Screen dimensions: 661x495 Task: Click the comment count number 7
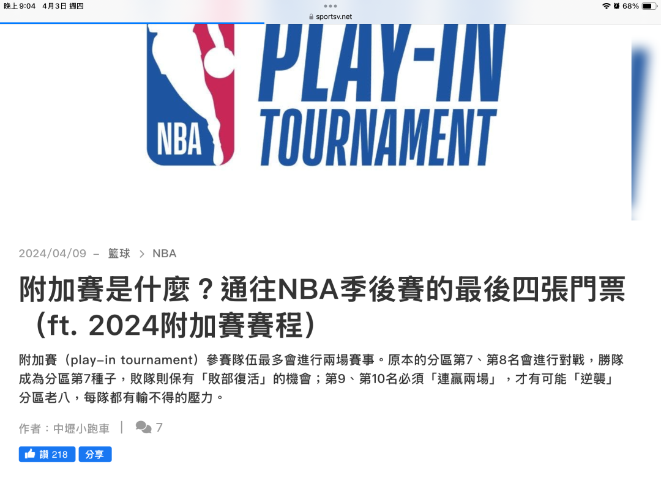tap(159, 428)
